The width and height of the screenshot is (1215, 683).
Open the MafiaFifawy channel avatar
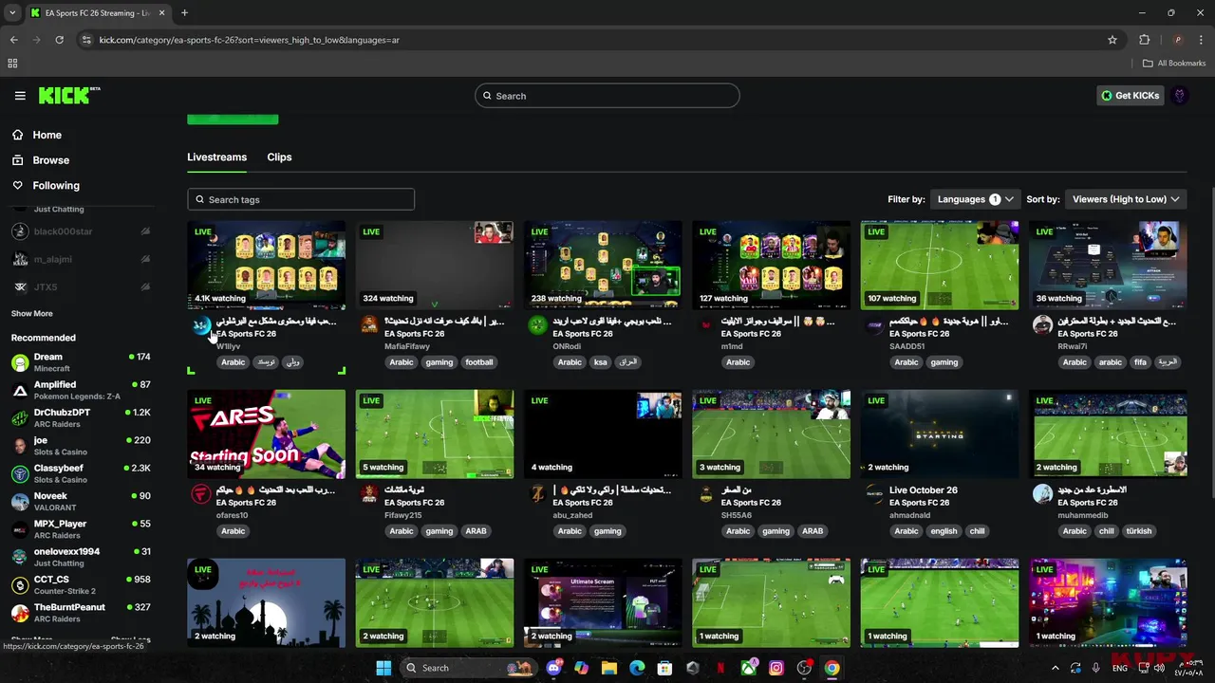pyautogui.click(x=369, y=325)
